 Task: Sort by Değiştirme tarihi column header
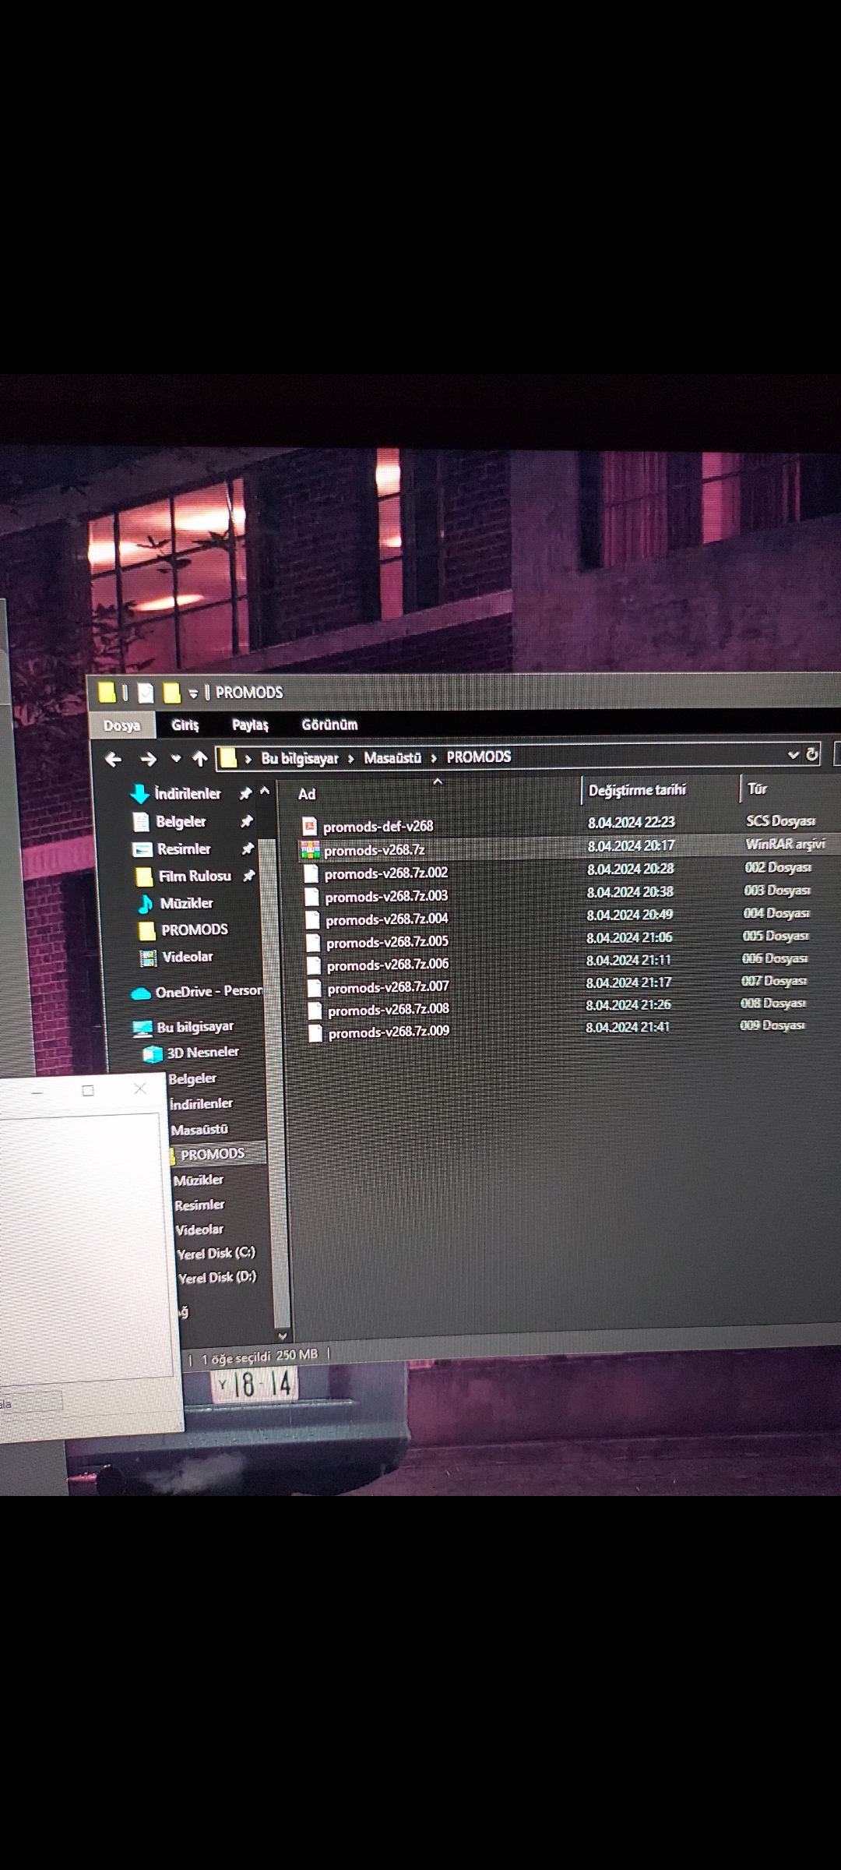coord(637,790)
